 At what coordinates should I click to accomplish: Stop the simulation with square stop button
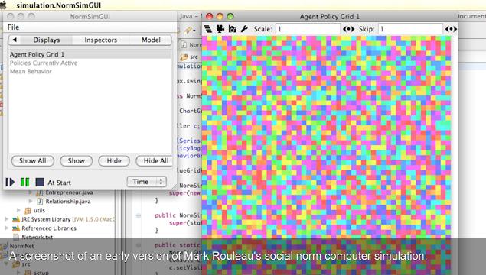40,182
